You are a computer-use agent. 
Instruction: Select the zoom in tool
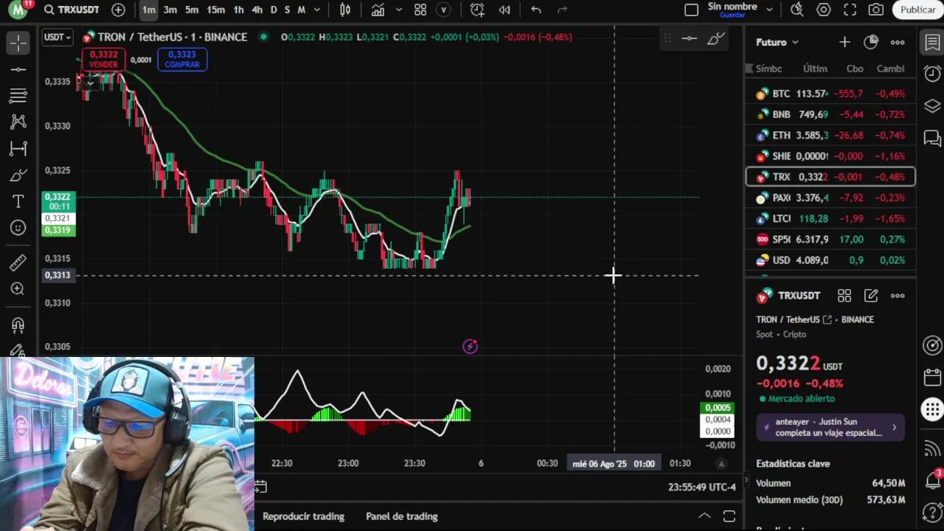18,288
